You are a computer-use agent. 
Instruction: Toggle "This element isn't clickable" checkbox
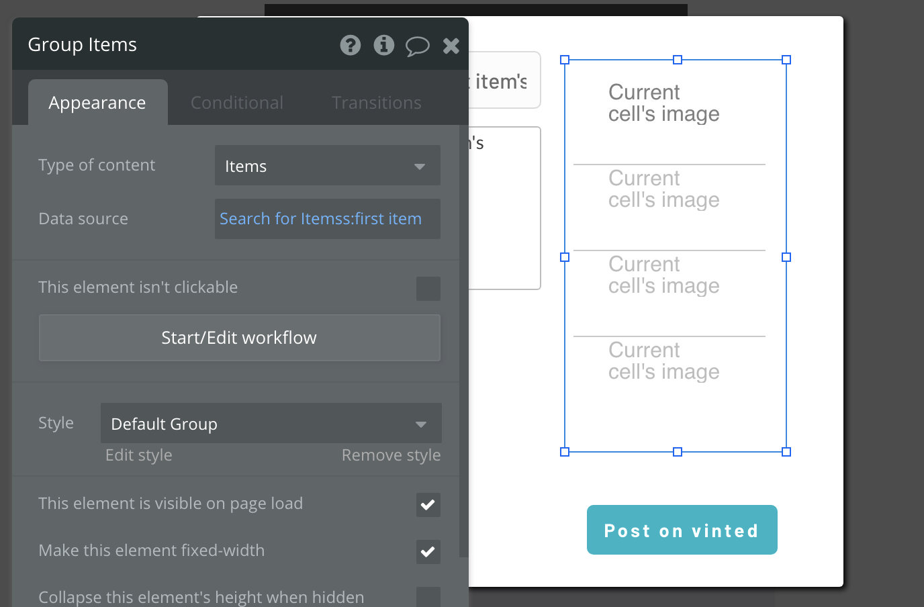[428, 289]
